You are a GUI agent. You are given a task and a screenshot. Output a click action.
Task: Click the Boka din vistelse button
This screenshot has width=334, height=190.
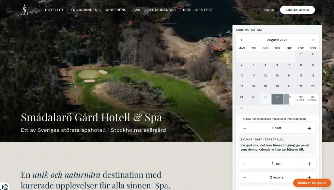point(297,10)
